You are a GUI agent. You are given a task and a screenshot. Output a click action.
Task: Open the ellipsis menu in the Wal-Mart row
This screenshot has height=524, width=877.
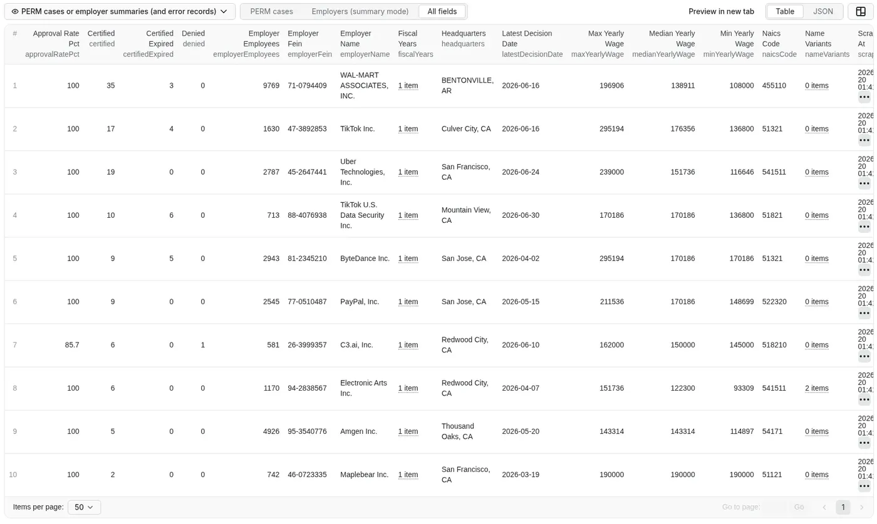click(864, 97)
